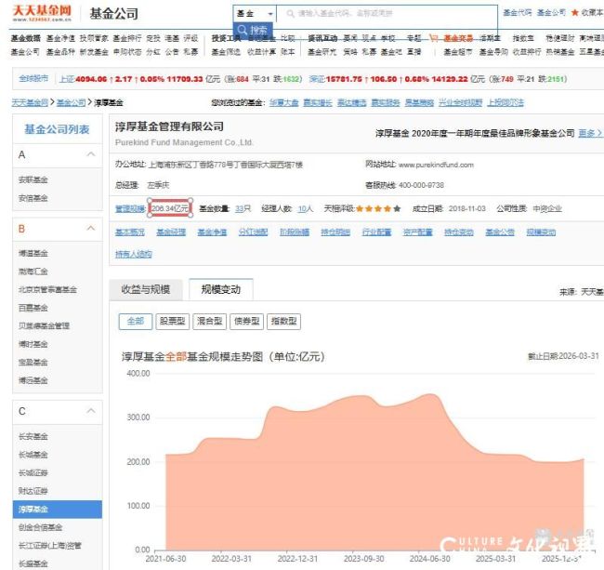604x570 pixels.
Task: Open 基金交易 in the top navigation
Action: (458, 38)
